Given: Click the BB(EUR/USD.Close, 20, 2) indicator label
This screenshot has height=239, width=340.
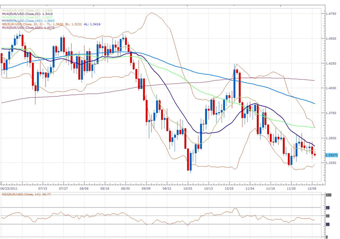Looking at the screenshot, I should coord(22,24).
